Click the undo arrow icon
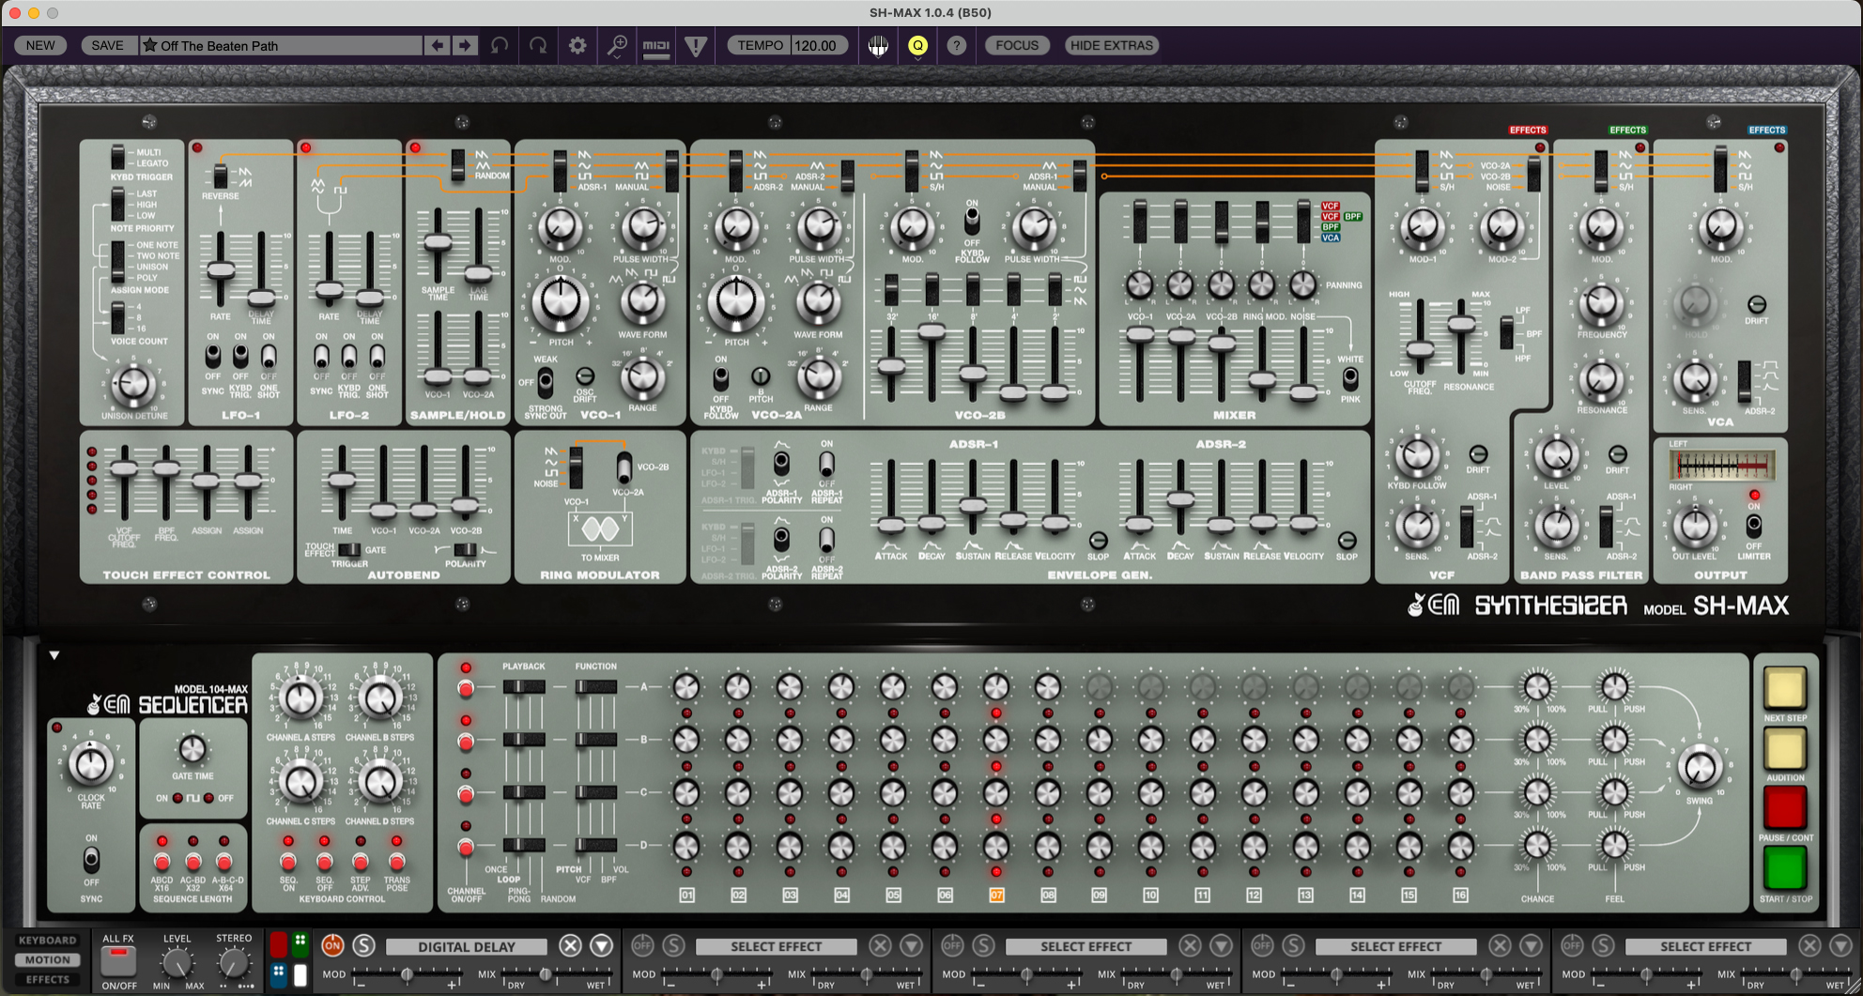The image size is (1863, 996). click(x=499, y=45)
